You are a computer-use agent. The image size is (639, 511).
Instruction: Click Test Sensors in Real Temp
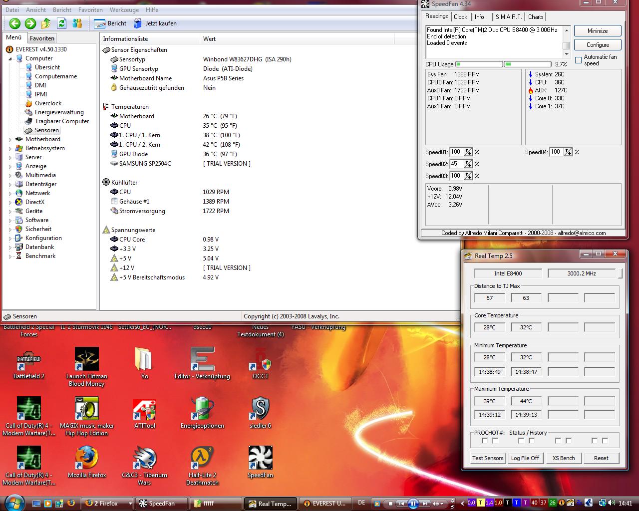[488, 458]
